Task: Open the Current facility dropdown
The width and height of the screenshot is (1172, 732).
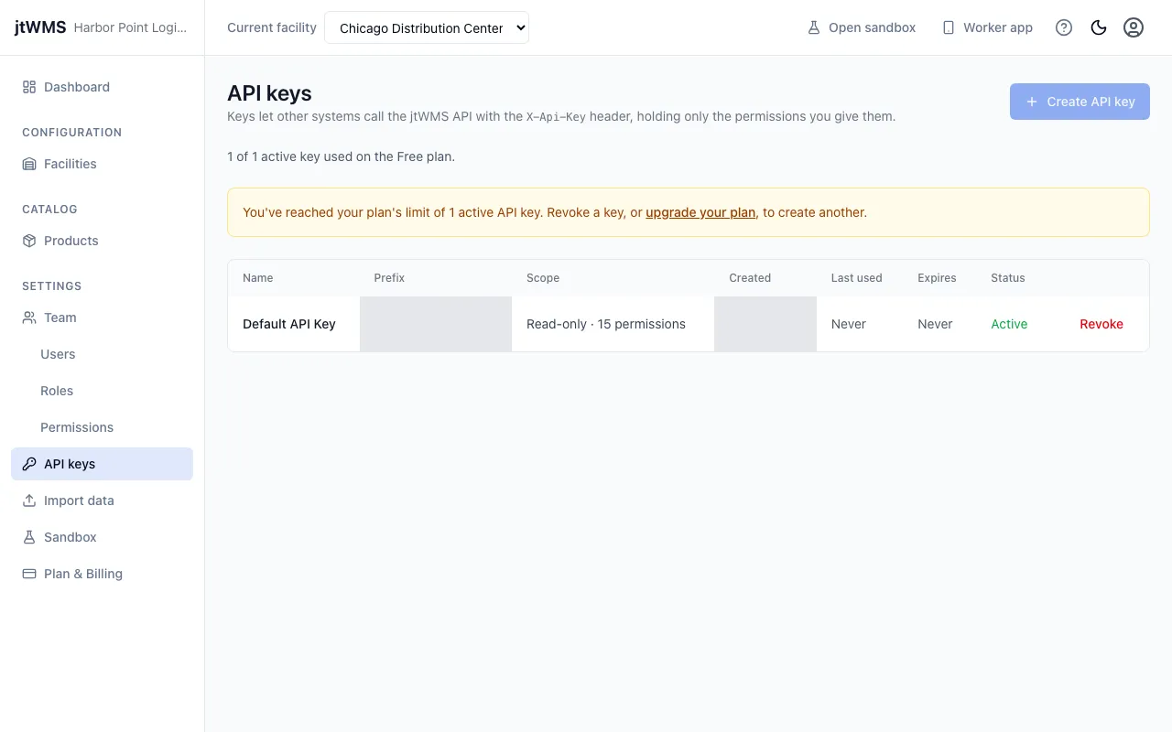Action: [x=427, y=27]
